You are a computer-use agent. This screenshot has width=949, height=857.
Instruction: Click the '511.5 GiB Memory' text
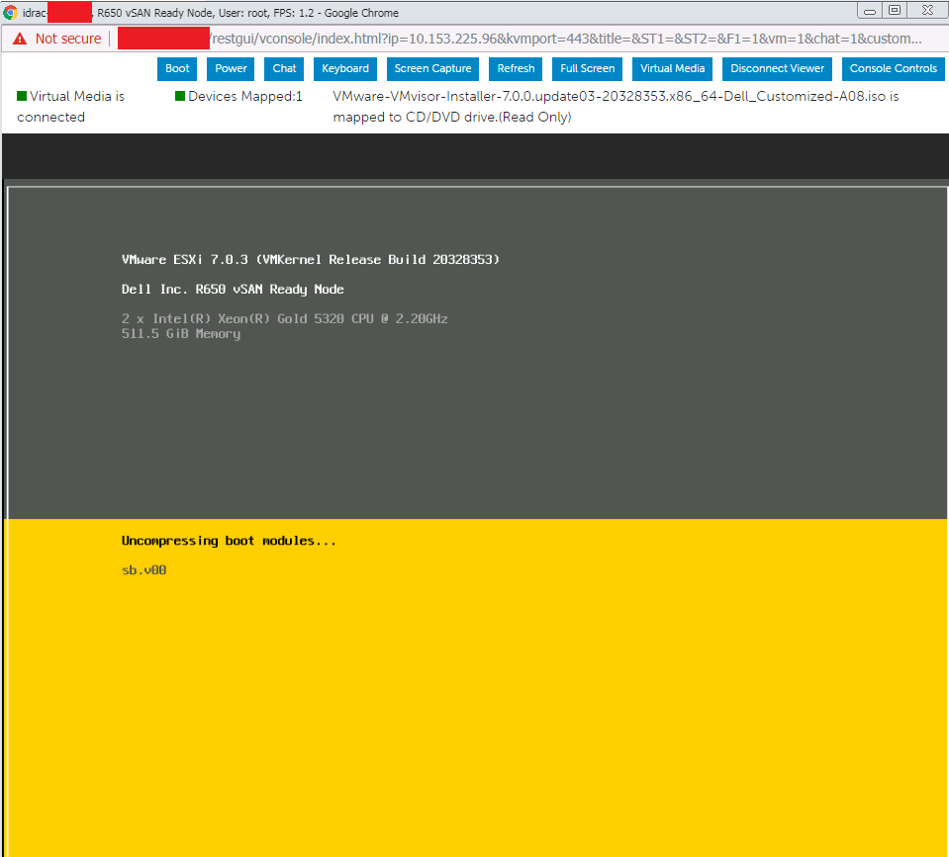click(181, 334)
